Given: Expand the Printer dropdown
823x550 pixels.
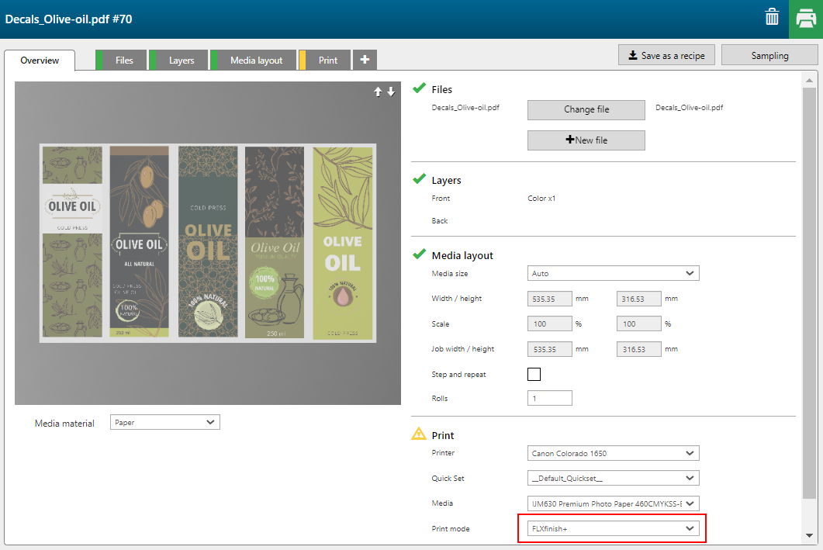Looking at the screenshot, I should tap(613, 453).
